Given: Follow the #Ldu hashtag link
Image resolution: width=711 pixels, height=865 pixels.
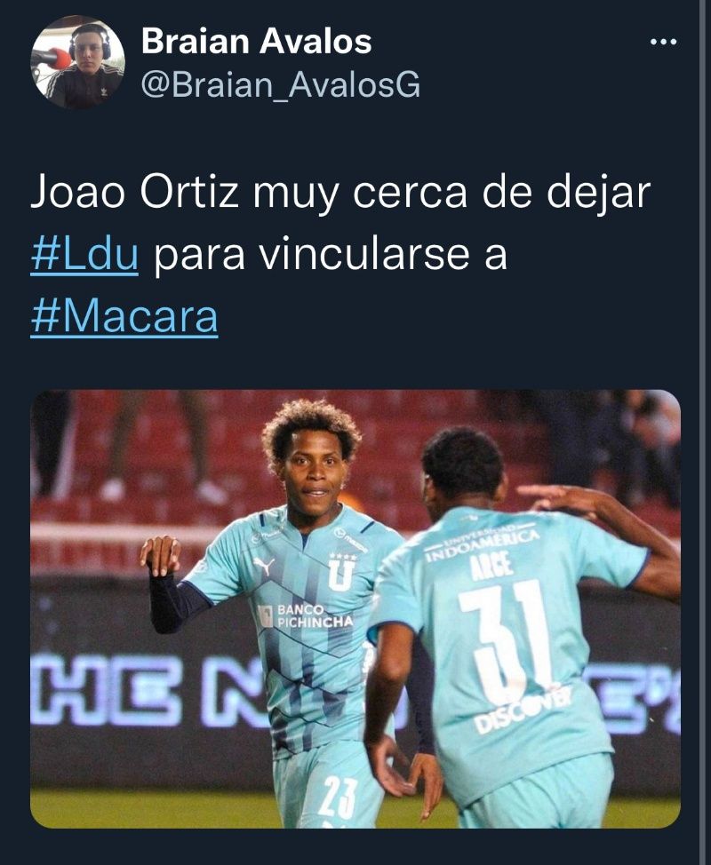Looking at the screenshot, I should coord(84,254).
